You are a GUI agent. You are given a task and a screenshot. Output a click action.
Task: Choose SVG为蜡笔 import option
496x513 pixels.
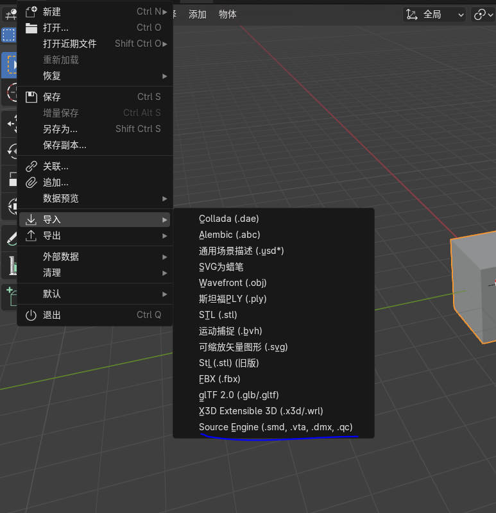pyautogui.click(x=274, y=267)
